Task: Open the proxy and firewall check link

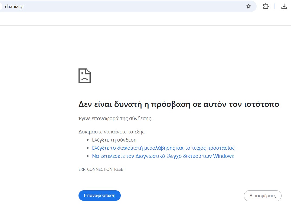Action: tap(163, 148)
